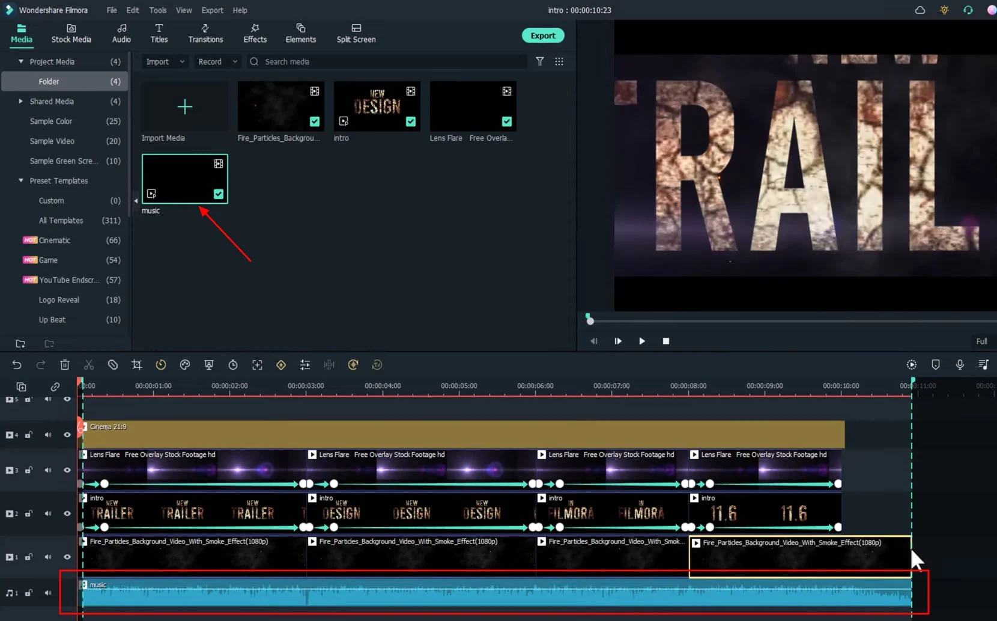Lock video track 4
This screenshot has height=621, width=997.
[28, 435]
